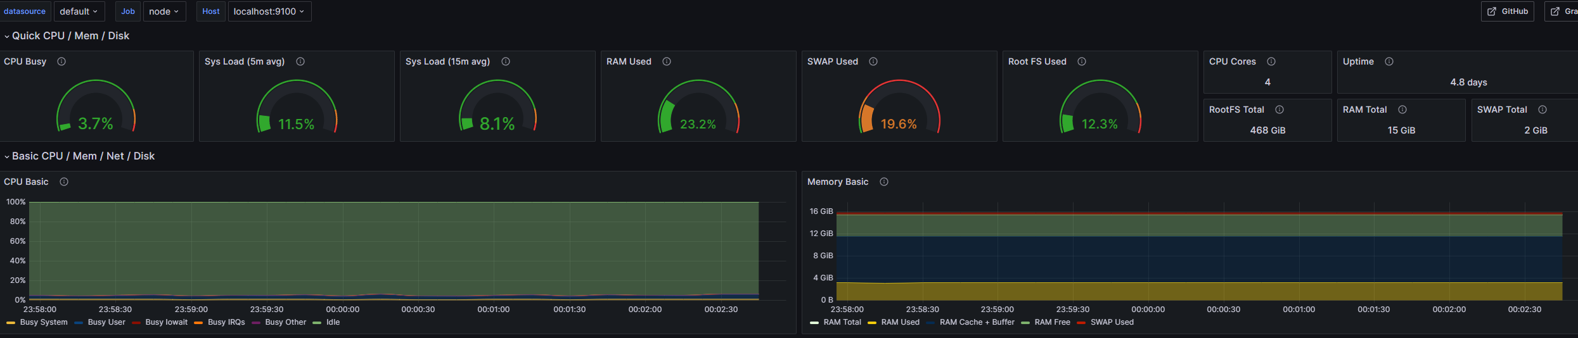The width and height of the screenshot is (1578, 338).
Task: Show info tooltip for Root FS Used
Action: tap(1082, 61)
